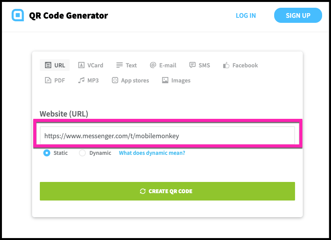Choose the SMS speech bubble icon
The width and height of the screenshot is (331, 240).
pyautogui.click(x=192, y=65)
